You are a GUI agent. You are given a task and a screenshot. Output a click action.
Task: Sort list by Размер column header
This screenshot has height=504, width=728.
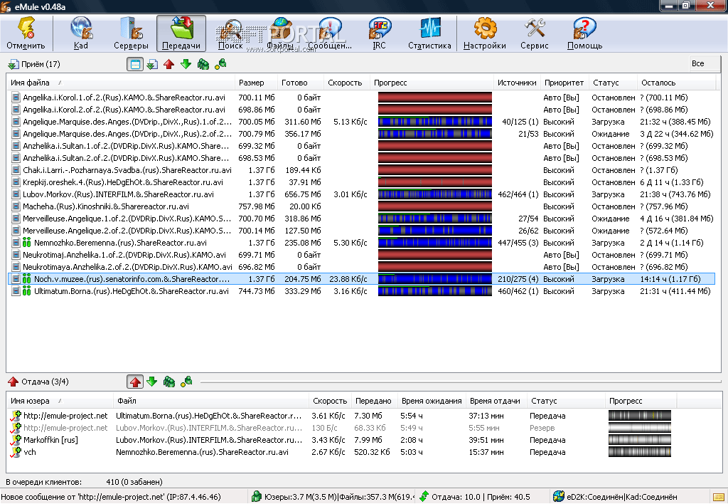tap(251, 83)
